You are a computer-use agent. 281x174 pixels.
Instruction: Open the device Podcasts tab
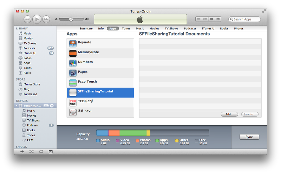click(190, 28)
